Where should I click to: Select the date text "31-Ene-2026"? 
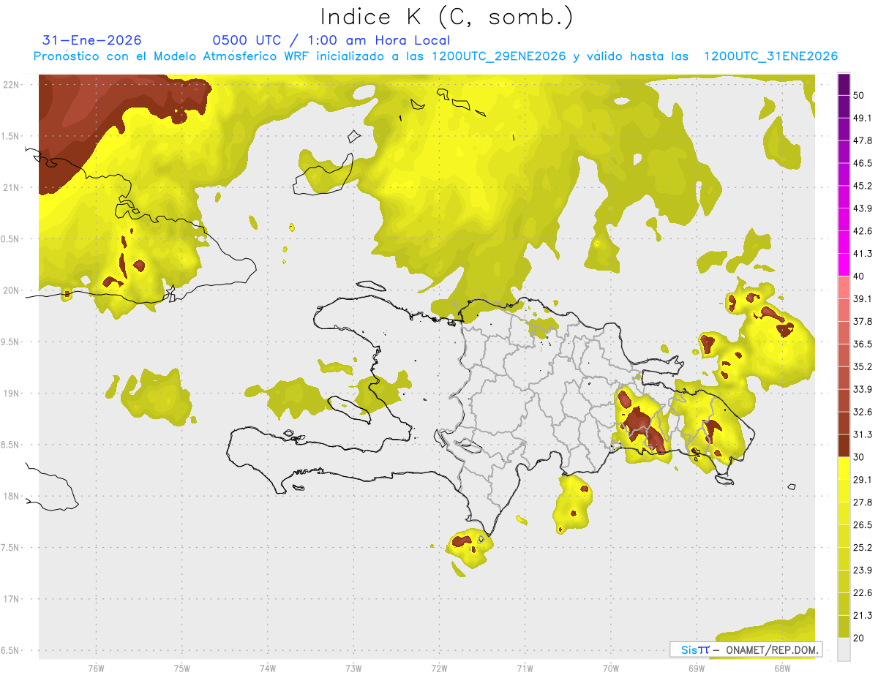point(92,40)
